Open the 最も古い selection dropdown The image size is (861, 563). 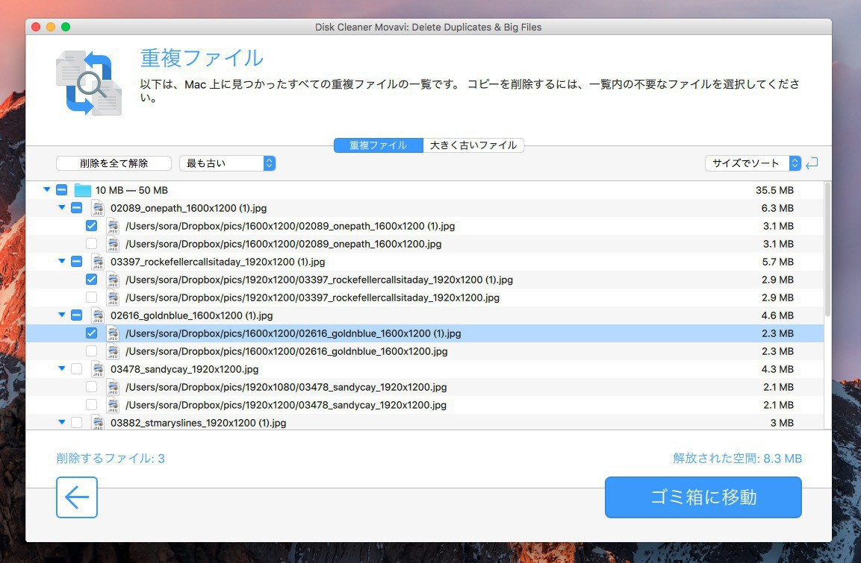click(x=228, y=163)
